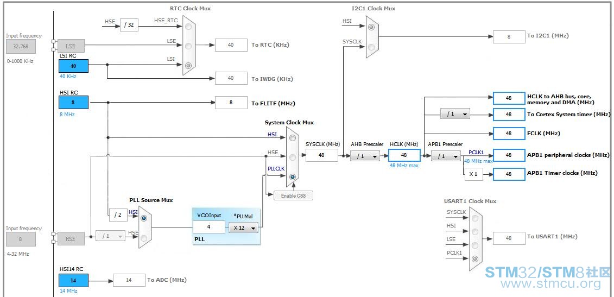Click the To Cortex System timer value box
The height and width of the screenshot is (297, 614).
(x=509, y=115)
